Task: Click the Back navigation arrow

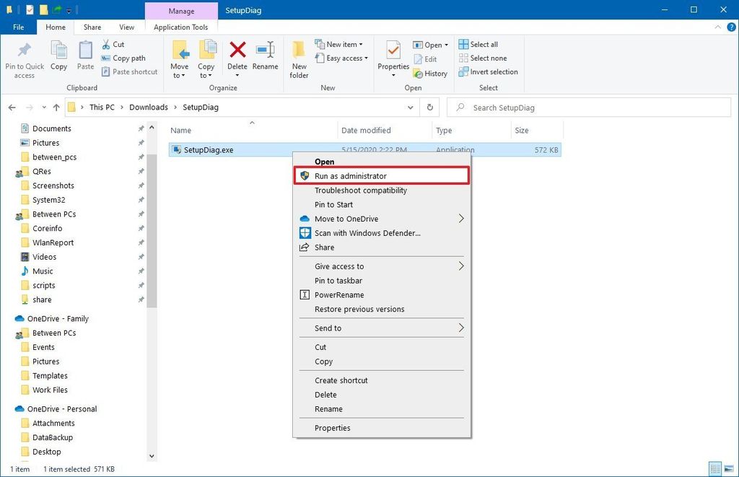Action: coord(12,107)
